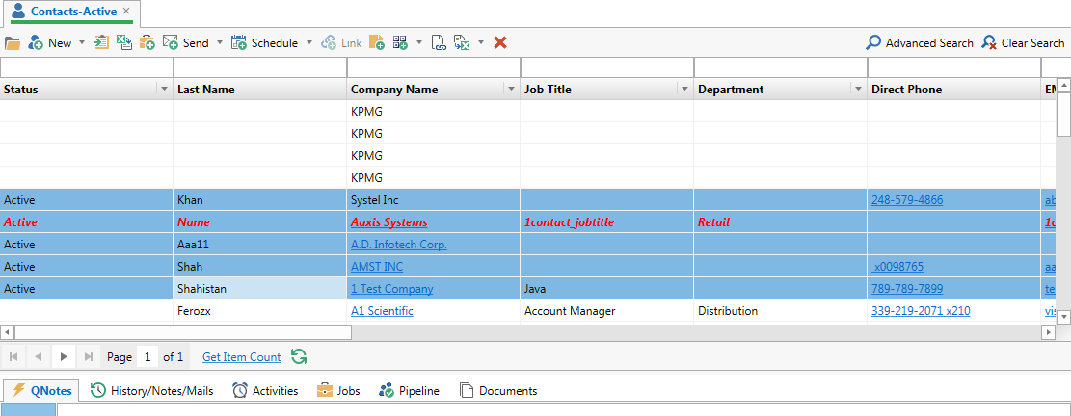1071x416 pixels.
Task: Click the filter box above Company Name
Action: pos(434,67)
